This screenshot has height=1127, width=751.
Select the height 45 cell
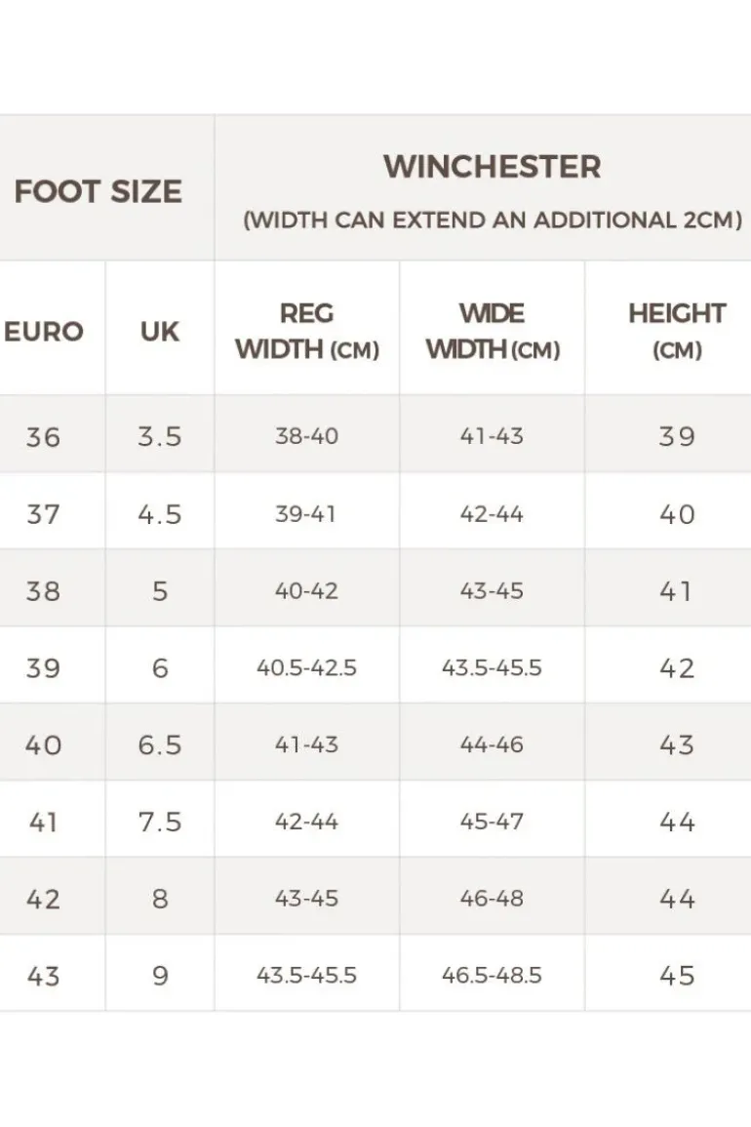pyautogui.click(x=676, y=975)
